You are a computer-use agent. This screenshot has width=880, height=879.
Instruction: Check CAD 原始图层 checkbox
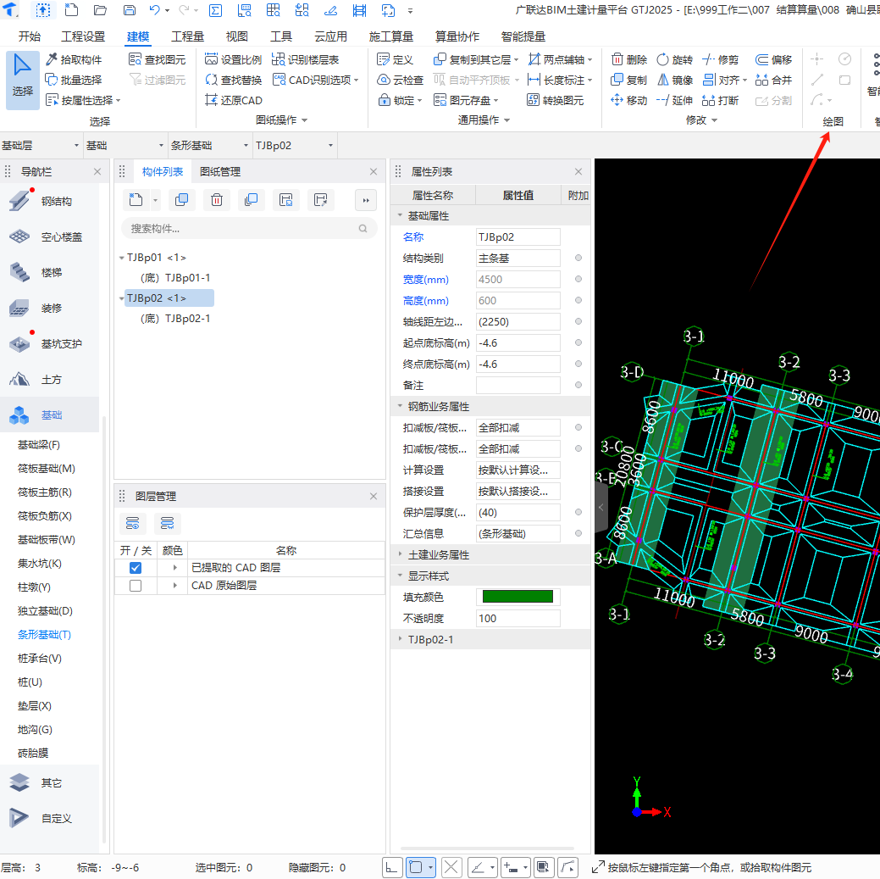(x=136, y=586)
